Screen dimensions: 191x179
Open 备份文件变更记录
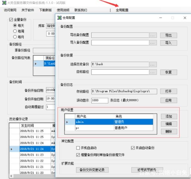coord(92,170)
